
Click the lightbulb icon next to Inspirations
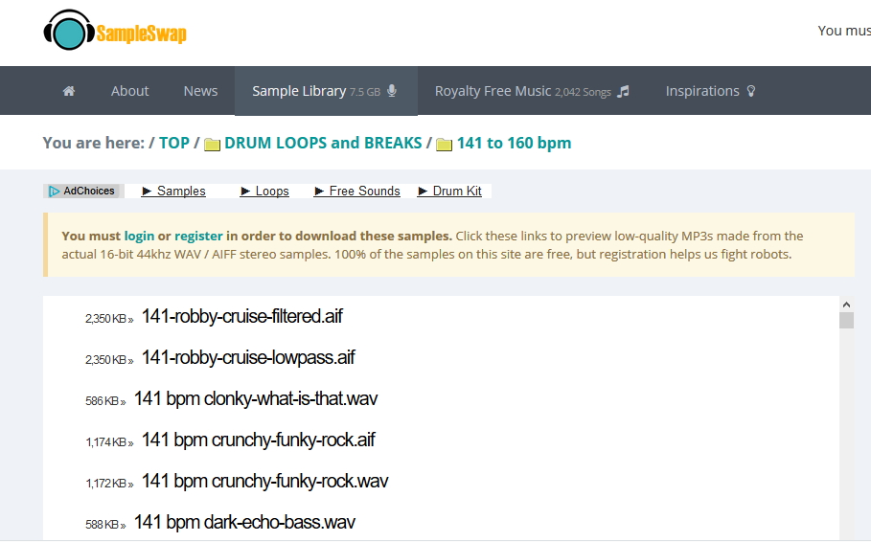point(751,91)
